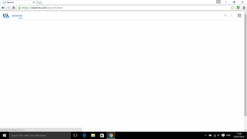Open the volume tray icon
247x139 pixels.
[218, 136]
